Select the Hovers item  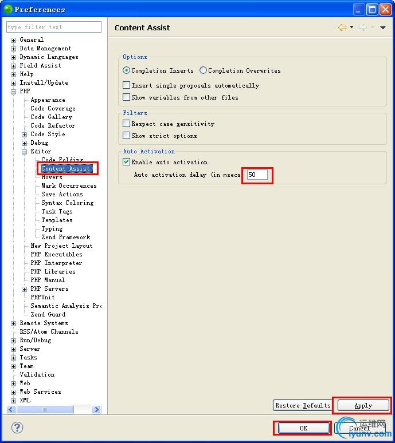click(x=52, y=177)
